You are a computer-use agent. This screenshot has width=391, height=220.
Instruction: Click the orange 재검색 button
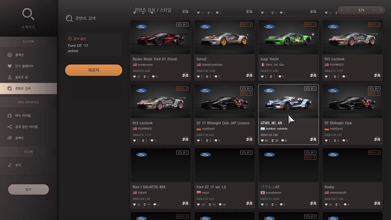tap(93, 70)
